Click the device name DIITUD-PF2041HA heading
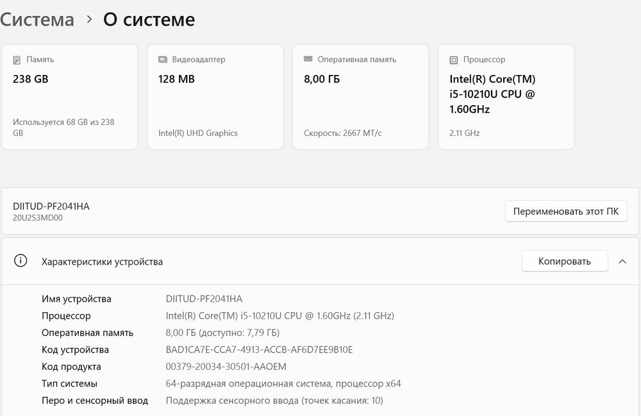 51,206
